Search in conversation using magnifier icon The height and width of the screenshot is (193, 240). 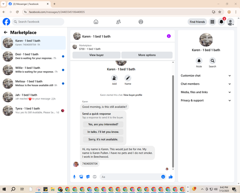[x=212, y=61]
